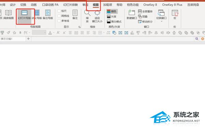Click Cascade windows (层叠)
Screen dimensions: 205x127
[x=143, y=17]
